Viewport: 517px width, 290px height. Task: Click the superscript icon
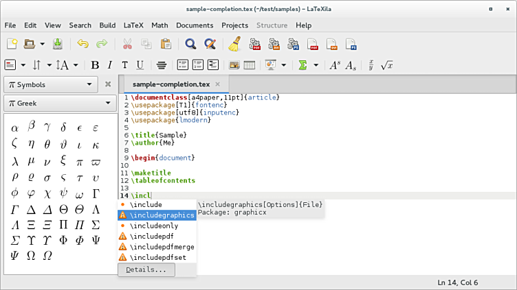coord(335,65)
